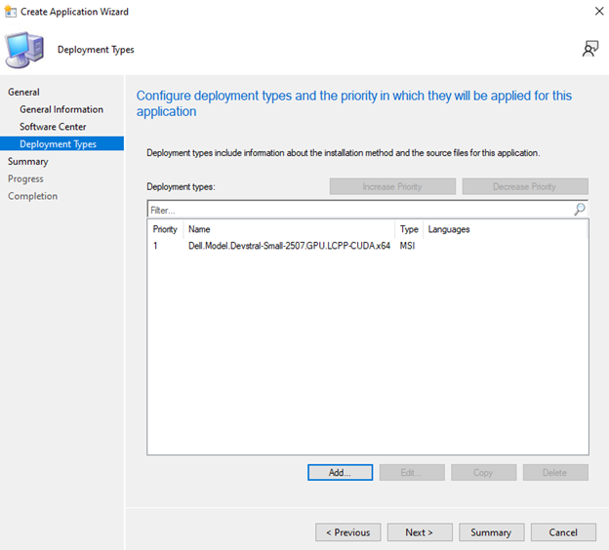Focus the Filter text field
Viewport: 609px width, 550px height.
click(361, 210)
